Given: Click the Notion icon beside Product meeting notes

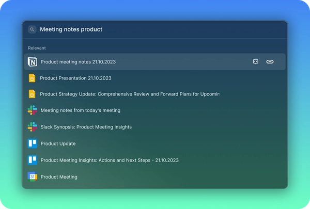Looking at the screenshot, I should point(33,62).
